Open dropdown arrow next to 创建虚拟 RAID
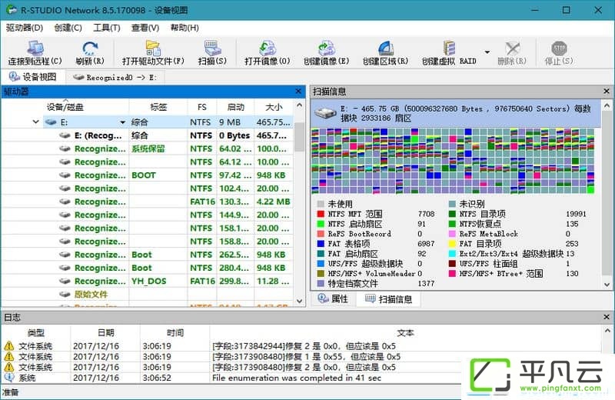The width and height of the screenshot is (615, 400). [487, 52]
